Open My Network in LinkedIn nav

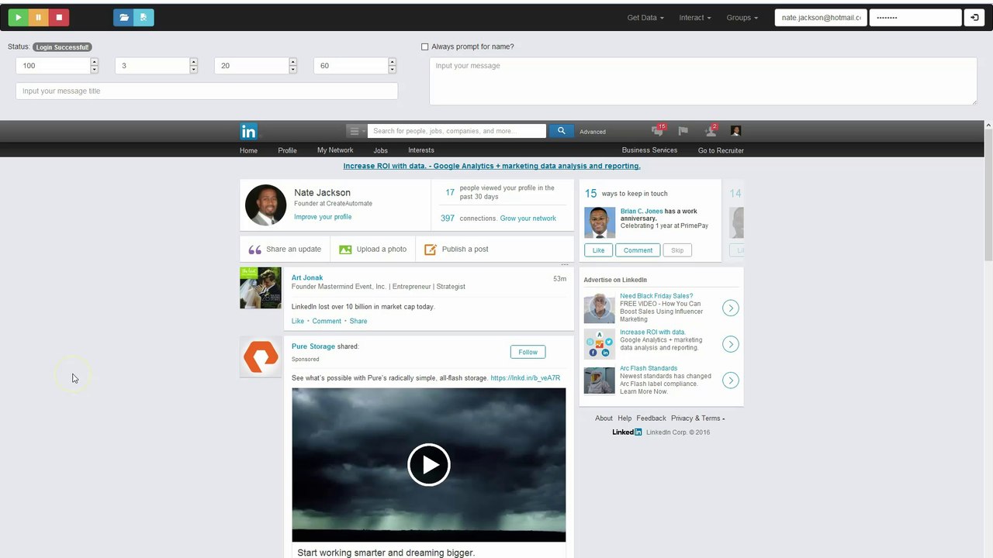click(335, 150)
